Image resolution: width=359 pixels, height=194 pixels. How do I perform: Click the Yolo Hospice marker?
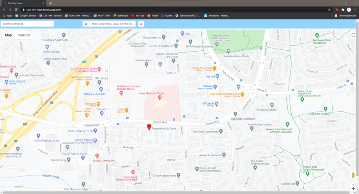pos(147,65)
